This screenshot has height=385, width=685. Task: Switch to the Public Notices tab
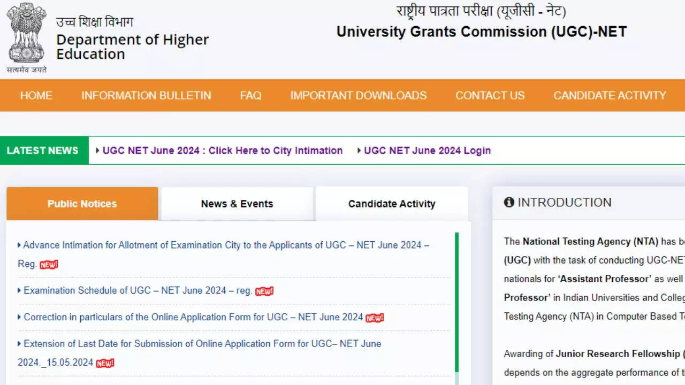pos(82,204)
